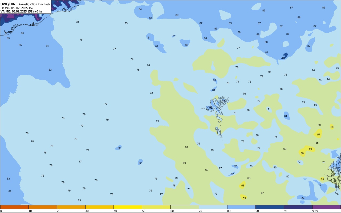341x213 pixels.
Task: Click the 'VT: Mið. 05.02.2025 15Z (+0 h)' line
Action: coord(21,11)
